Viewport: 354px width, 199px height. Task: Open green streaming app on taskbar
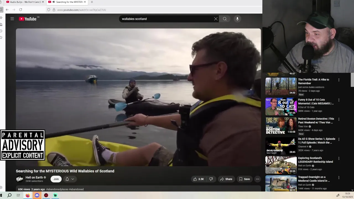point(55,195)
